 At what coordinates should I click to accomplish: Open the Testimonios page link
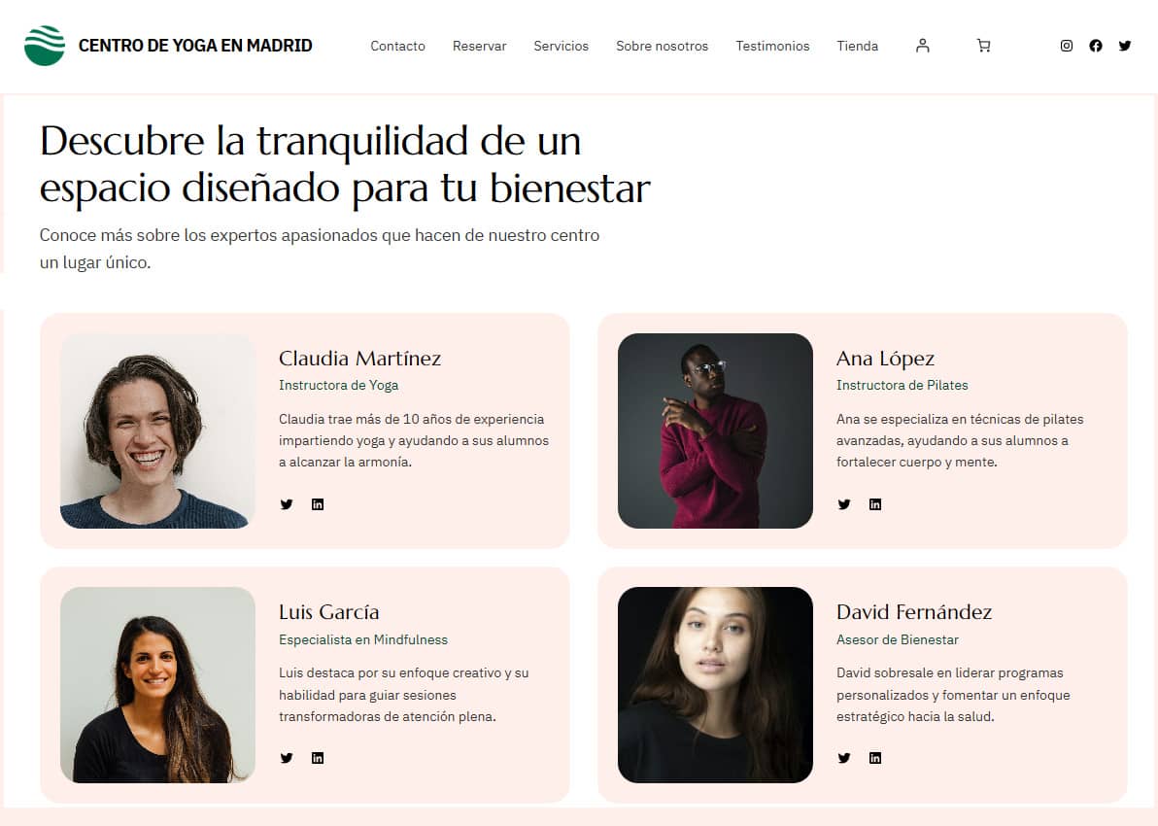tap(772, 46)
